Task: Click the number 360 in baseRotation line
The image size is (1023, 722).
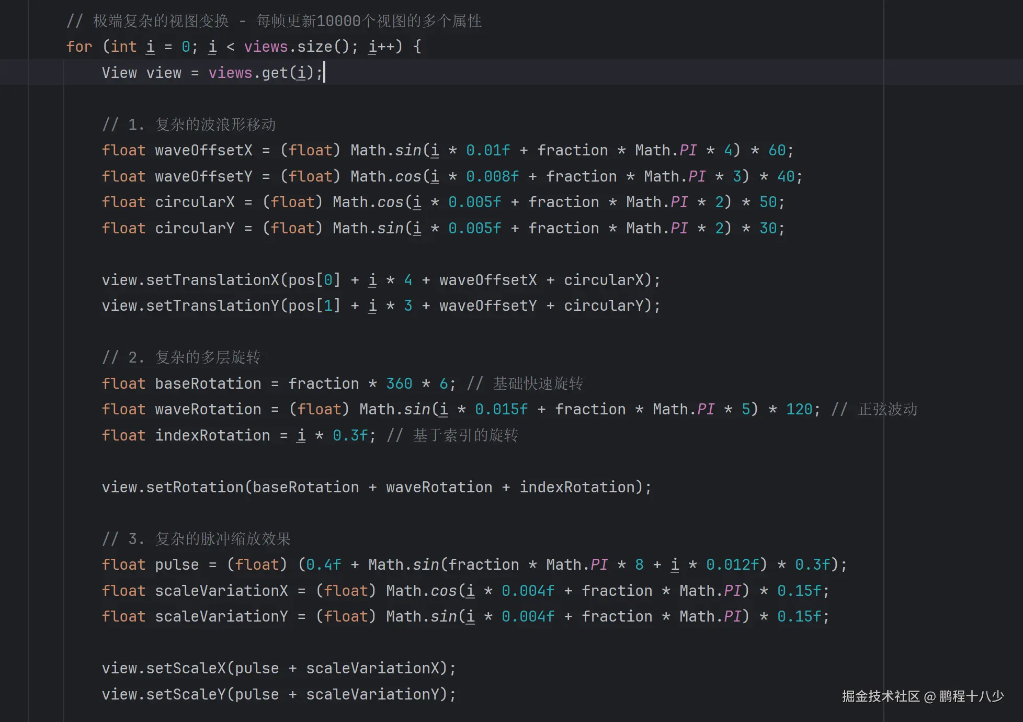Action: (399, 384)
